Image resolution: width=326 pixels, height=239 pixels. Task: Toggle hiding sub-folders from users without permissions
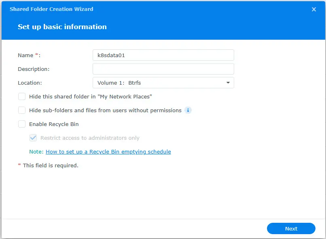22,110
